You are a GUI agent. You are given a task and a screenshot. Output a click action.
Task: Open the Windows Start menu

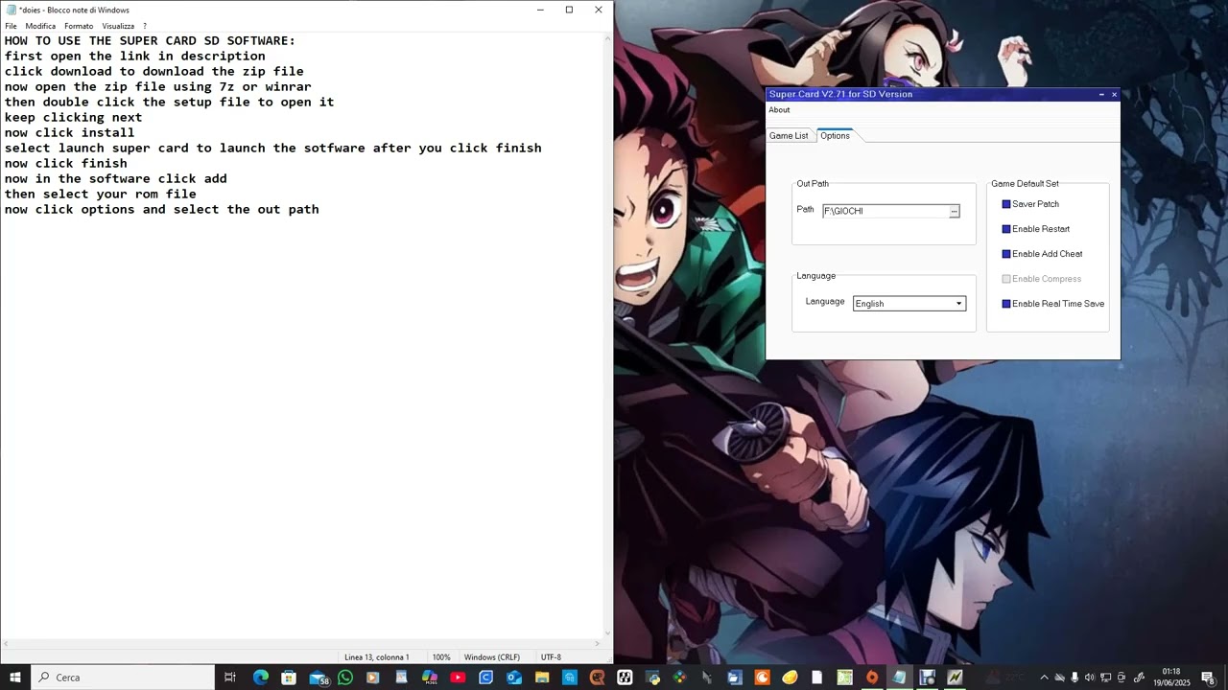(x=15, y=678)
